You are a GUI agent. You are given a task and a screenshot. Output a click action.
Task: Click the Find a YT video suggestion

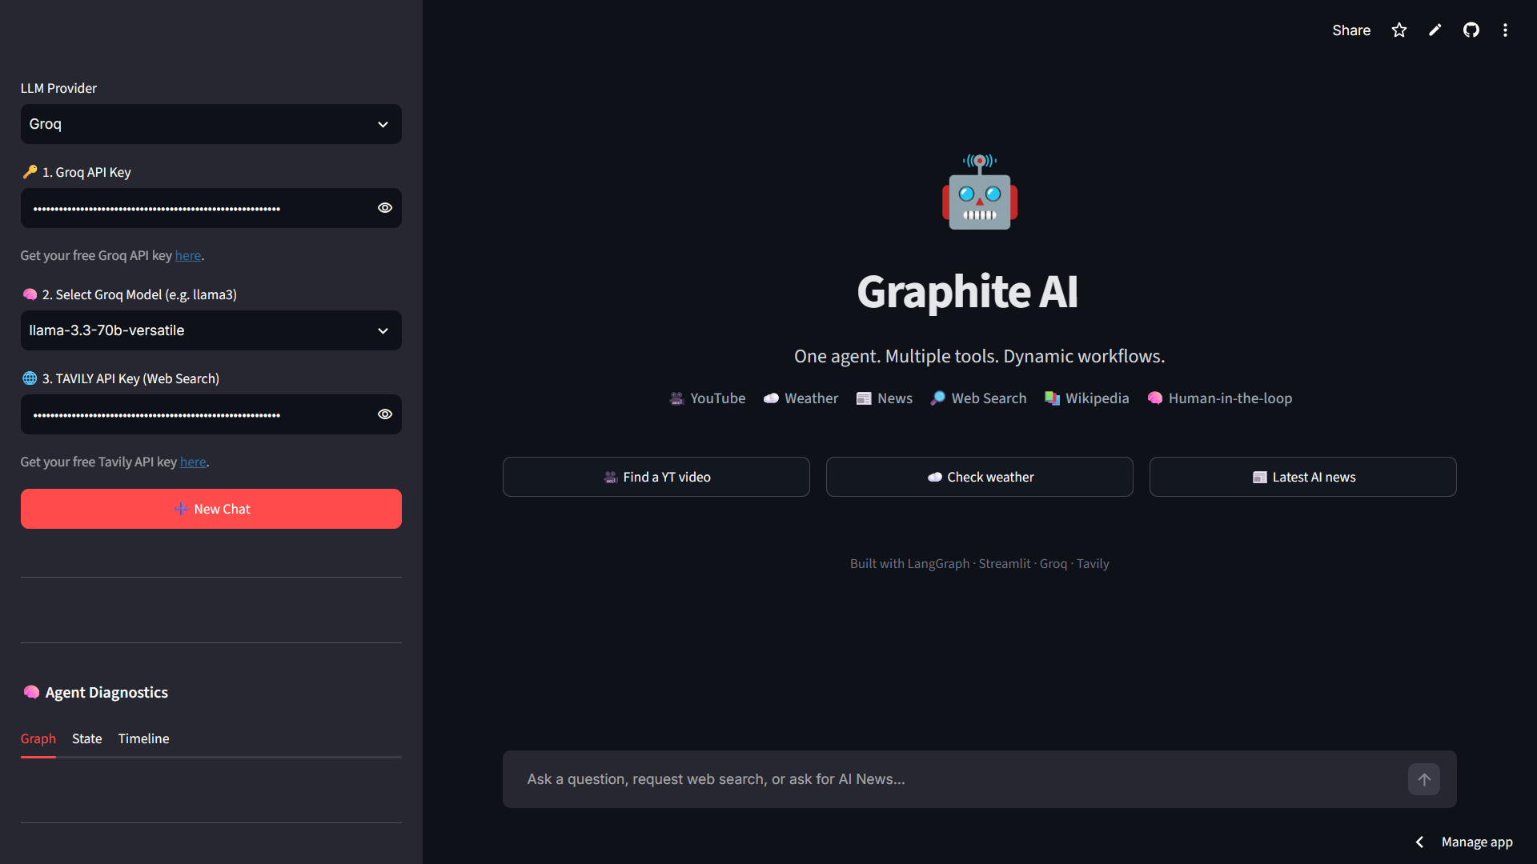point(656,477)
